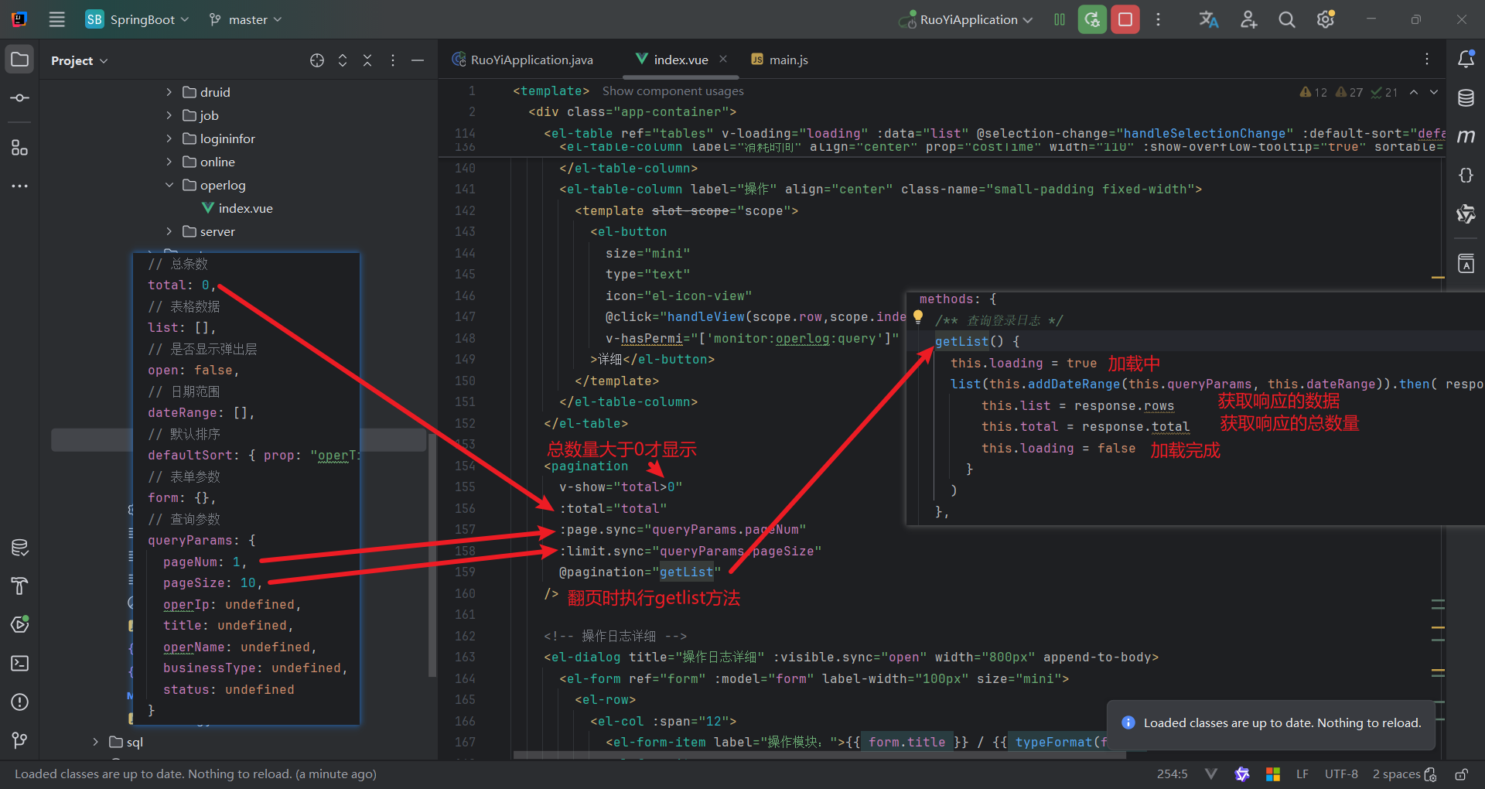Show more tool windows

click(20, 186)
